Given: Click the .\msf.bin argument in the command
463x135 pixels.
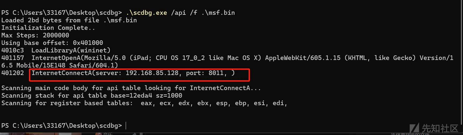Looking at the screenshot, I should pyautogui.click(x=218, y=13).
